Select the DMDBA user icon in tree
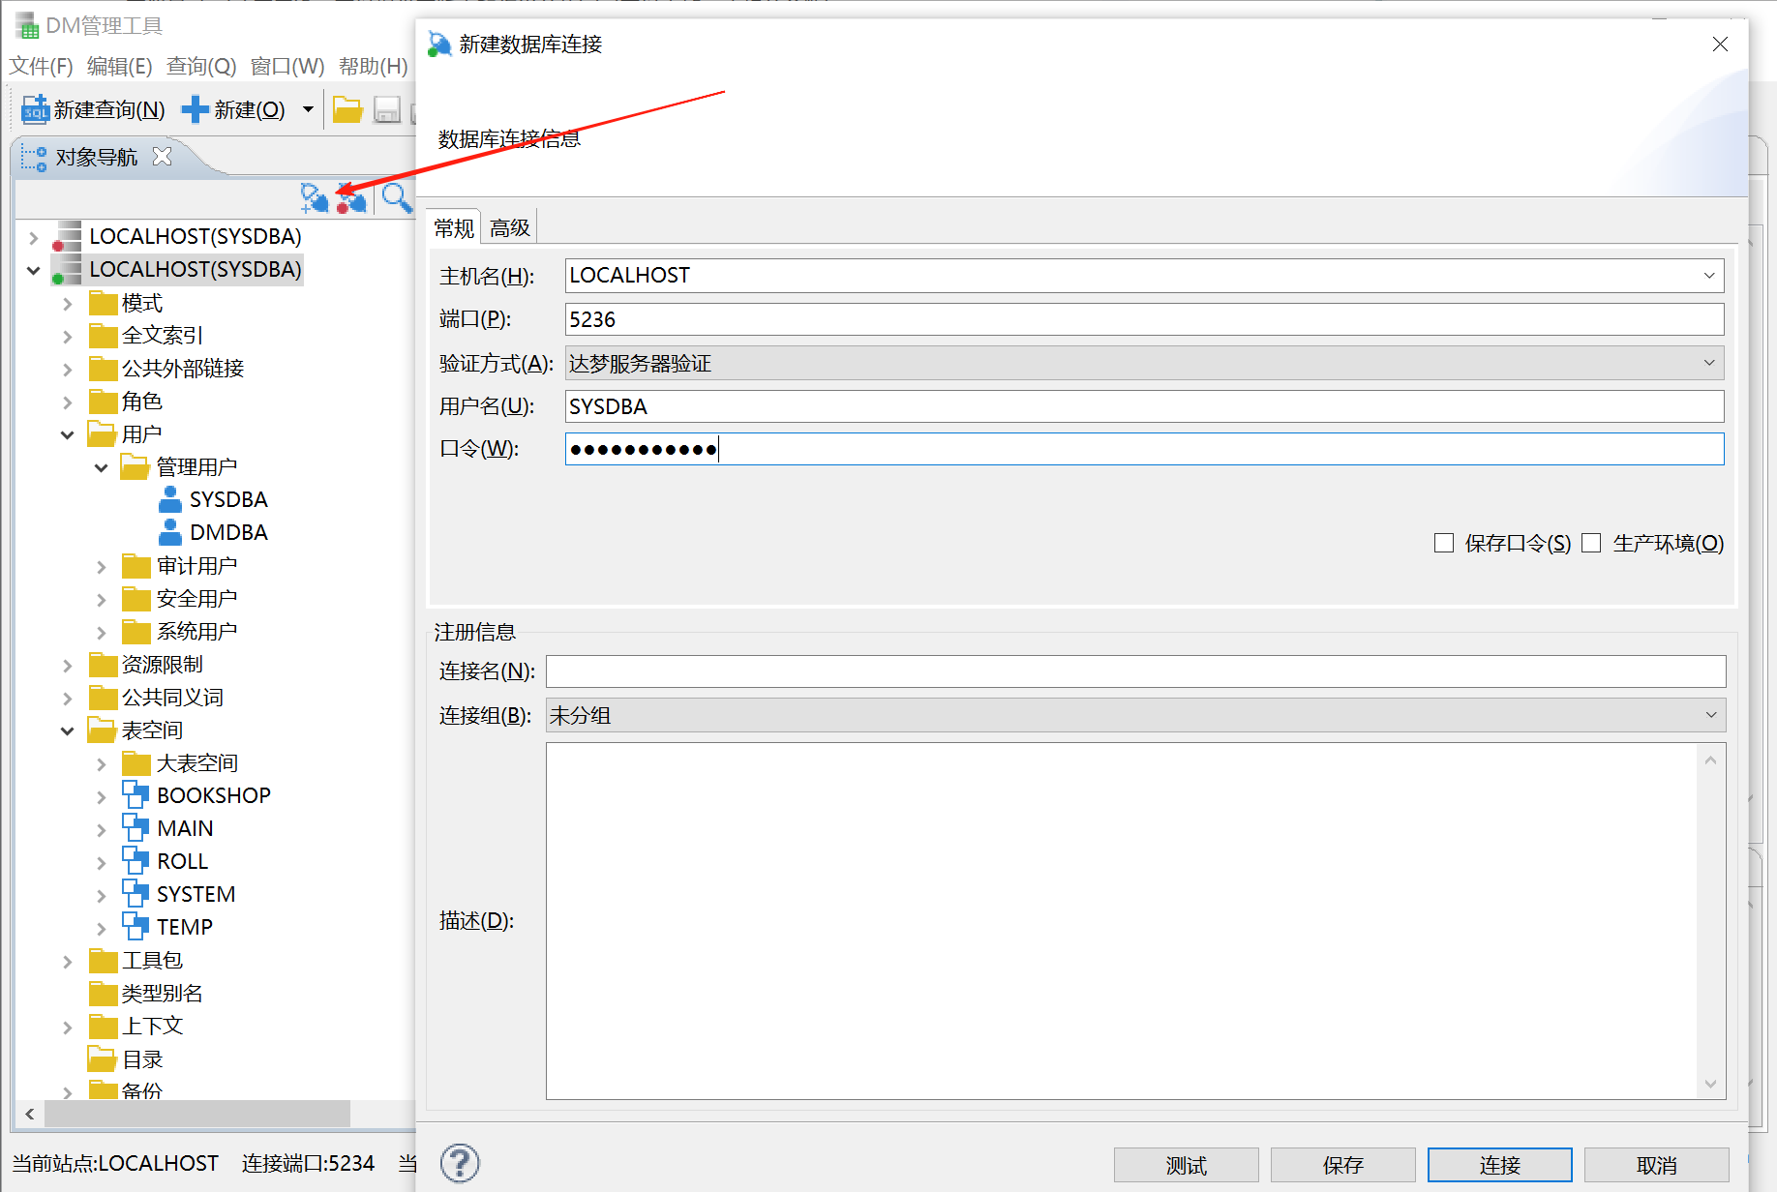 [170, 532]
